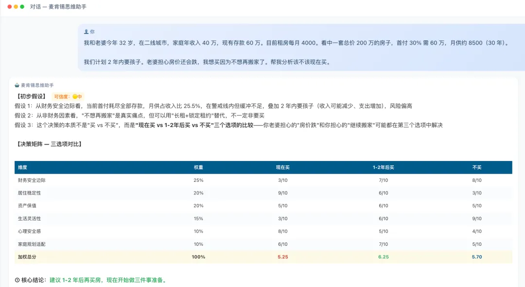Click the green 6.25 weighted score
525x287 pixels.
pyautogui.click(x=384, y=257)
